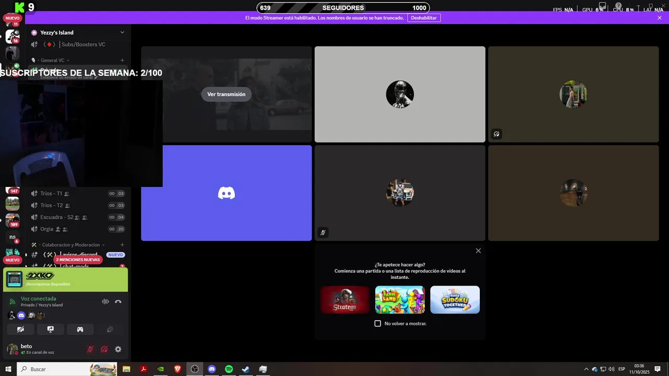Select the participant tile with muted mic icon

click(400, 193)
